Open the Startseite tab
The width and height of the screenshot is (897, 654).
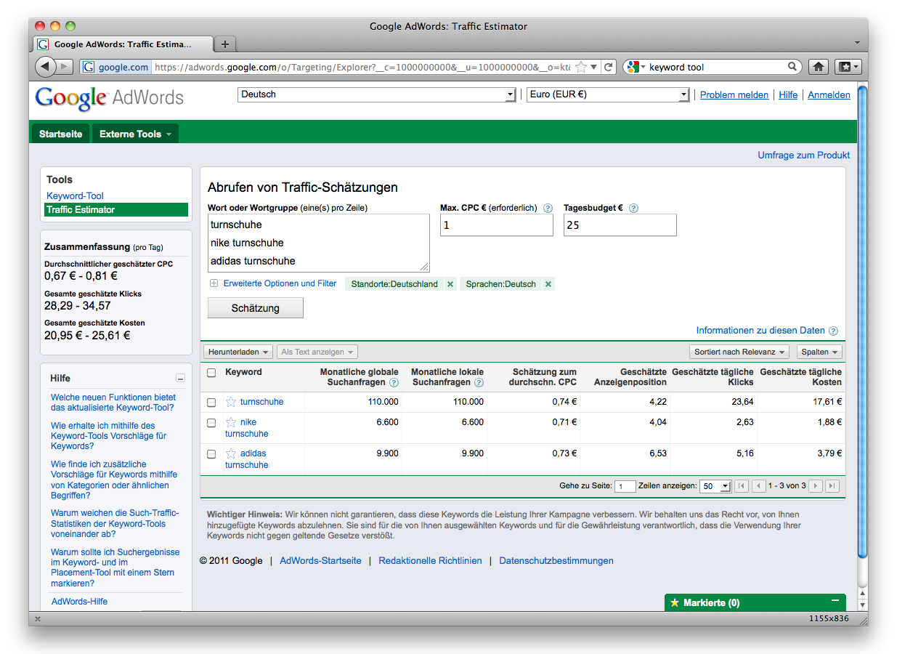click(x=60, y=134)
